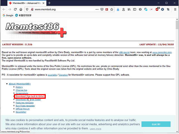Open the newsletter 'available' link
The width and height of the screenshot is (179, 134).
52,75
